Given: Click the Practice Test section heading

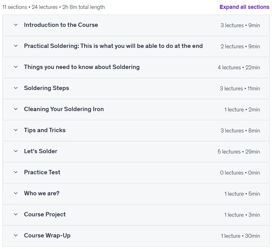Looking at the screenshot, I should (42, 172).
